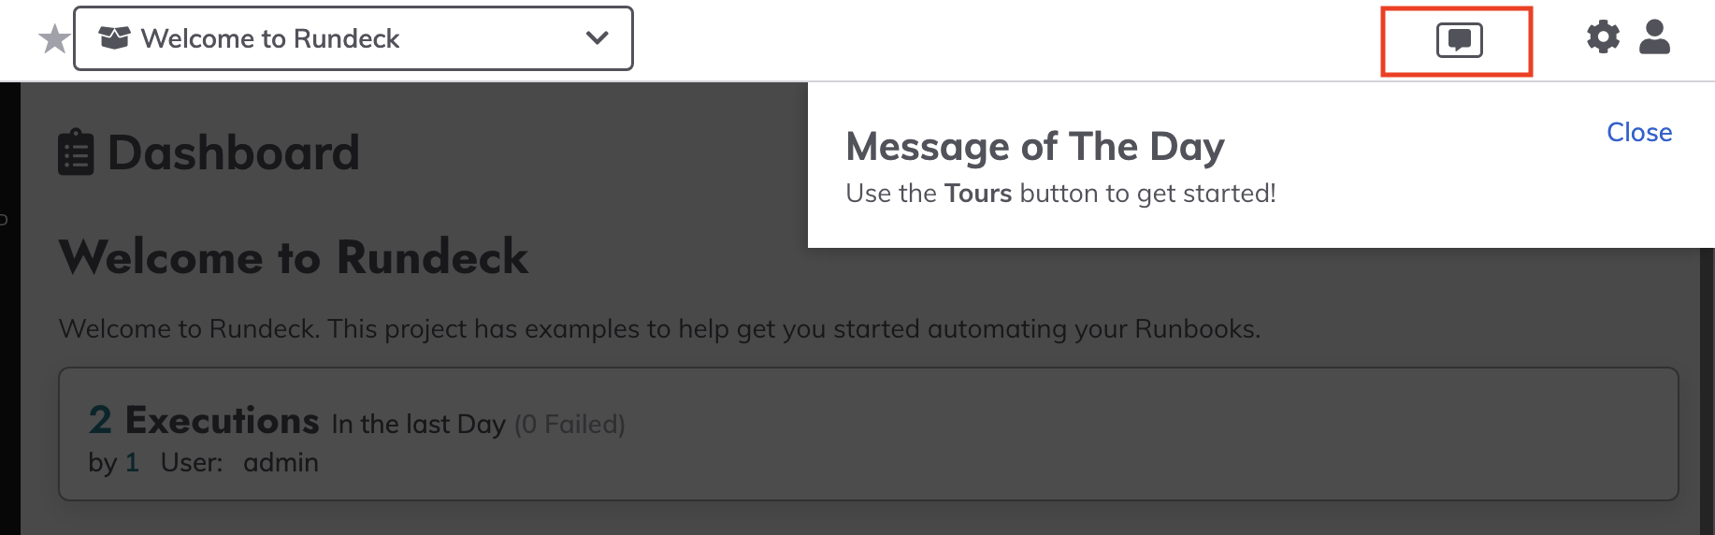Screen dimensions: 1715x535
Task: Click the box icon in project selector
Action: click(x=114, y=38)
